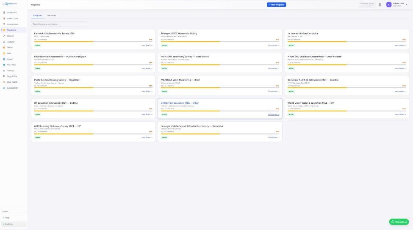
Task: Click the notifications bell icon
Action: (380, 5)
